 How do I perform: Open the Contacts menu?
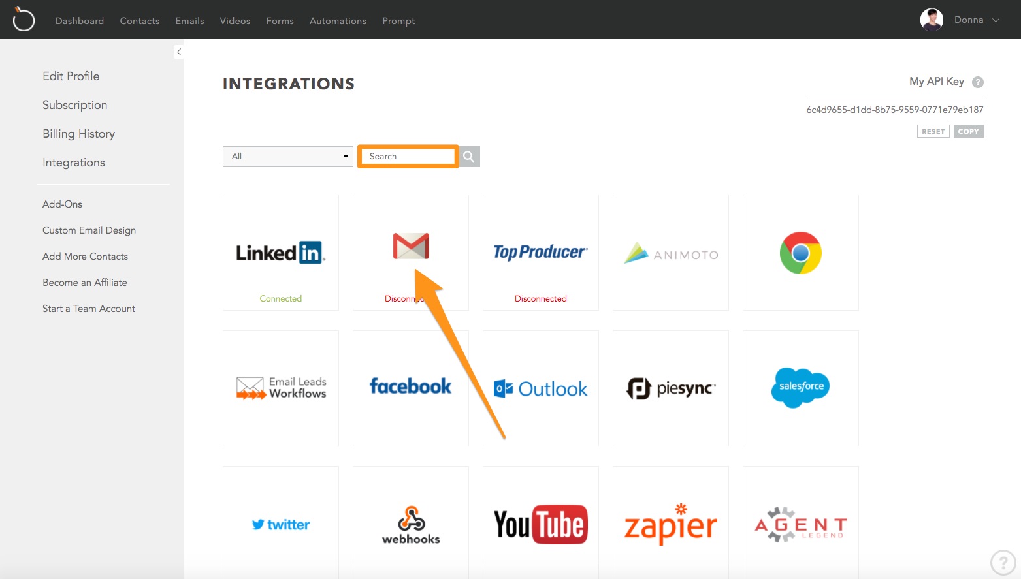point(140,21)
